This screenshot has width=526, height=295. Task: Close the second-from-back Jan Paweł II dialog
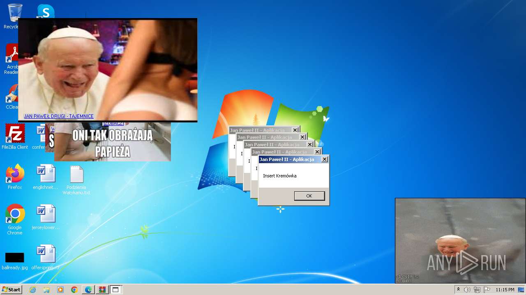[x=302, y=137]
